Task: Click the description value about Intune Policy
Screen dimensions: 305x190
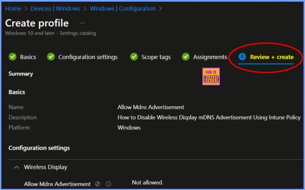Action: pyautogui.click(x=209, y=117)
